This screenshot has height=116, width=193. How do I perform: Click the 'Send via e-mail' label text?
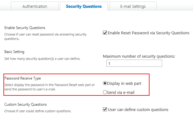pyautogui.click(x=121, y=92)
